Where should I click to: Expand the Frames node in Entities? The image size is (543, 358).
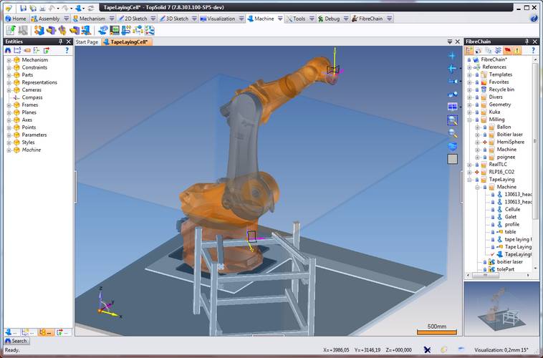(x=9, y=105)
